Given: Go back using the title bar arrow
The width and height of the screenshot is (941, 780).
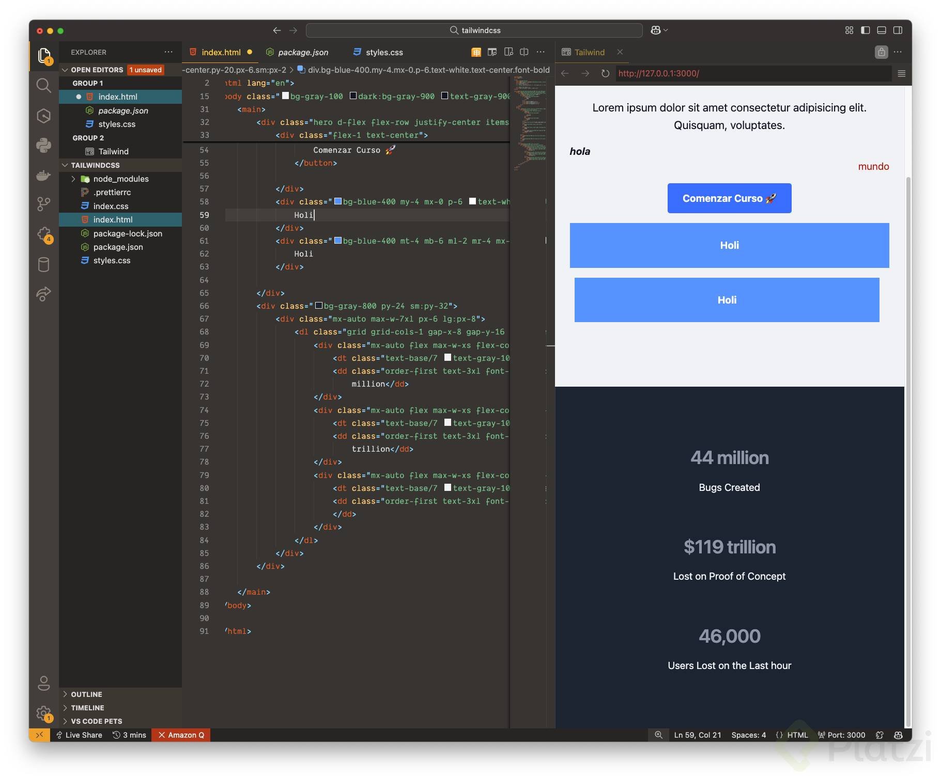Looking at the screenshot, I should click(x=277, y=30).
